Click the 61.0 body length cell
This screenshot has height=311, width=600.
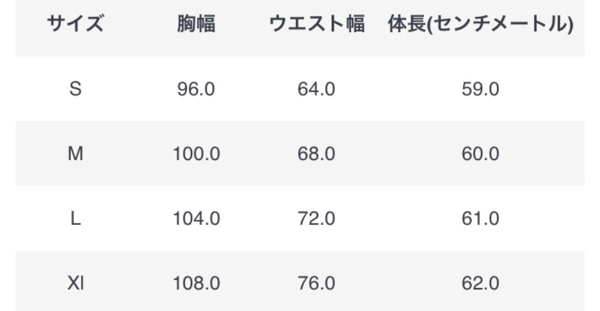(480, 218)
